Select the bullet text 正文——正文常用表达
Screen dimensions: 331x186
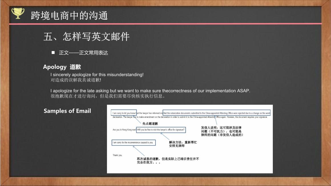(x=83, y=53)
